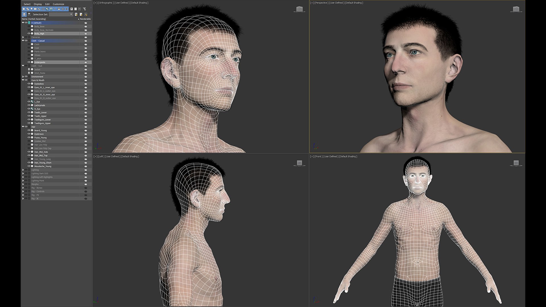Viewport: 546px width, 307px height.
Task: Click third selection set icon after dropdown
Action: pyautogui.click(x=86, y=14)
